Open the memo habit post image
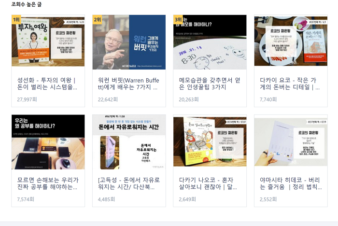The image size is (338, 226). [x=210, y=42]
